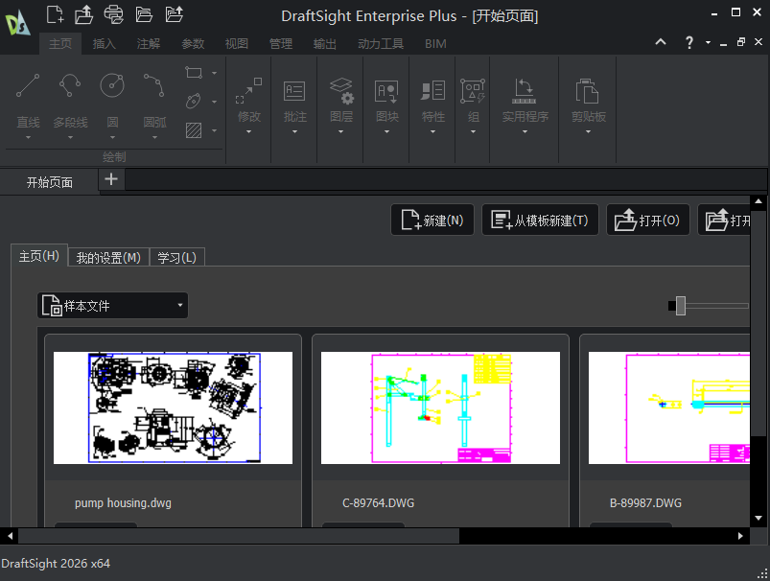
Task: Click the Print icon in quick access toolbar
Action: pos(113,14)
